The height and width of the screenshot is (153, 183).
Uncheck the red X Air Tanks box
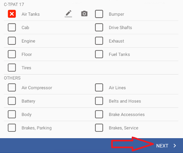click(12, 14)
